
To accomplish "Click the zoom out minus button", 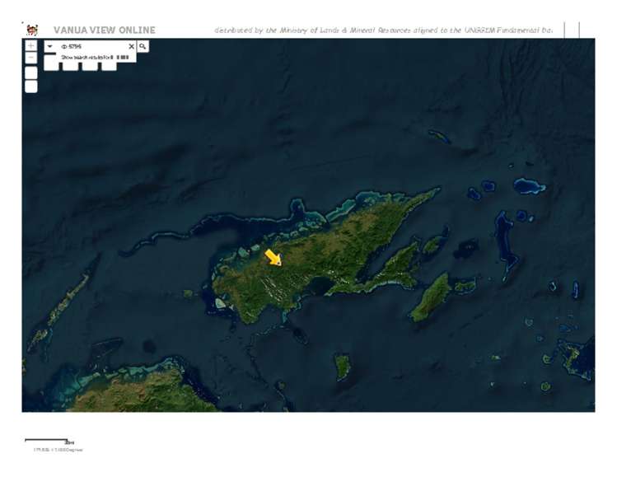I will [30, 58].
